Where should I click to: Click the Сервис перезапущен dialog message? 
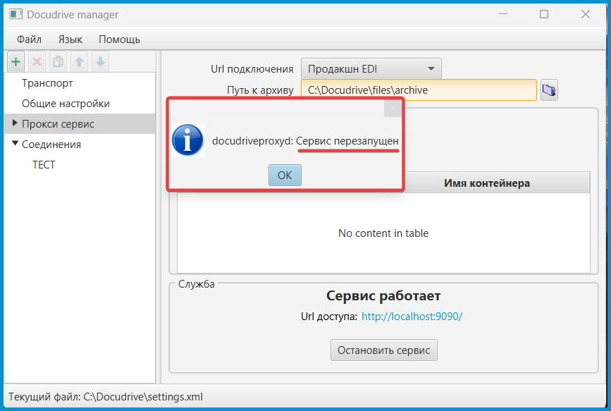[x=347, y=141]
